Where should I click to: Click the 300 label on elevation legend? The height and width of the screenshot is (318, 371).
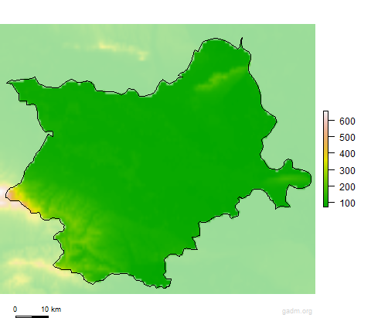[x=347, y=170]
